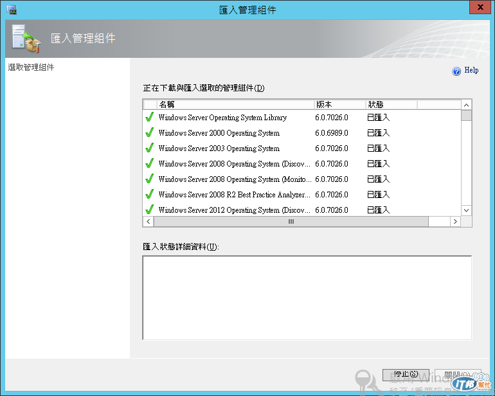Select the 選取管理組件 step in left pane
Screen dimensions: 495x396
point(31,67)
